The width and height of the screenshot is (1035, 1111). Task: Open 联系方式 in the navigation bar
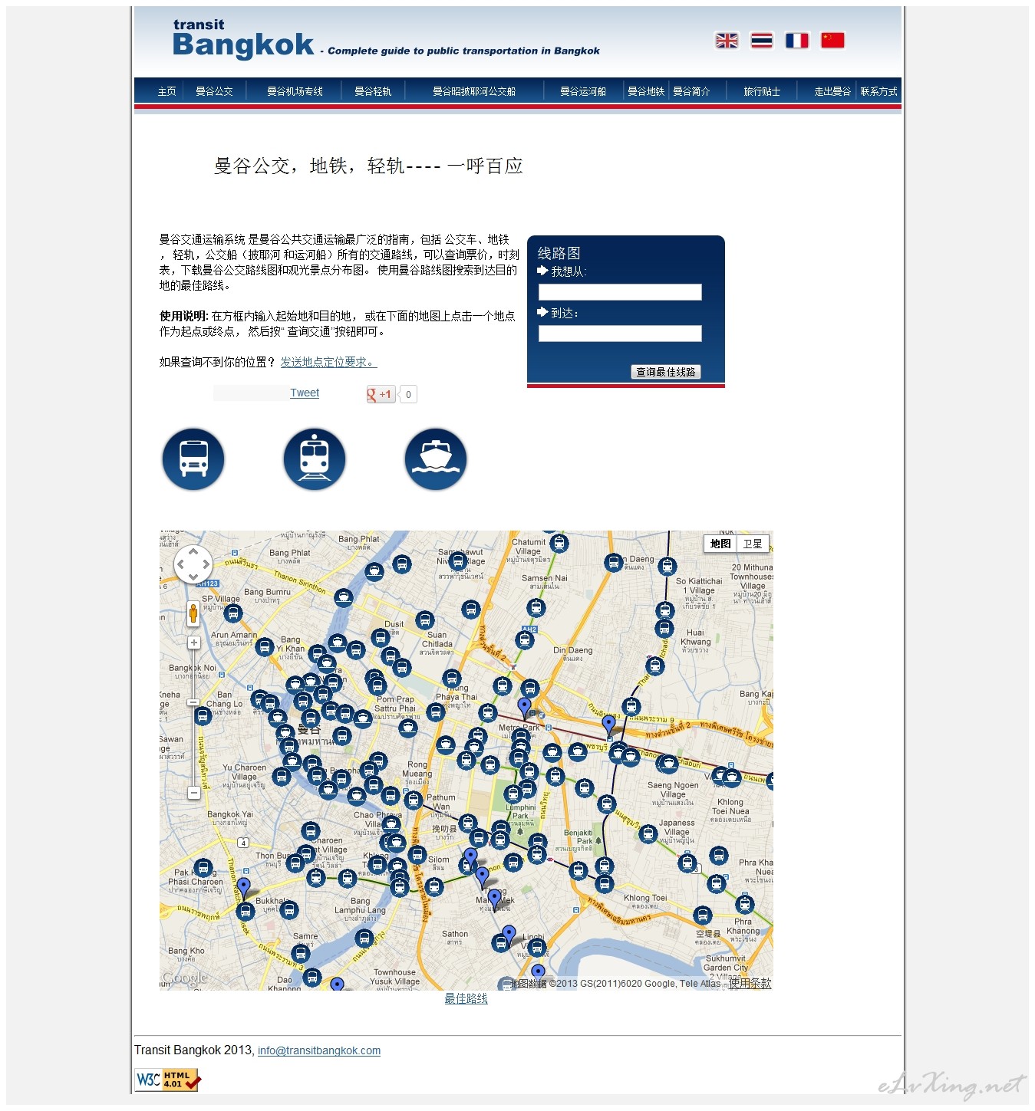tap(879, 91)
